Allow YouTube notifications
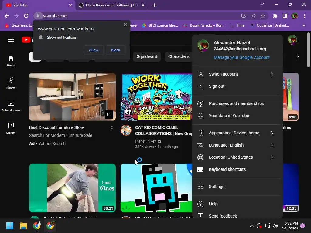The image size is (311, 233). pos(94,50)
